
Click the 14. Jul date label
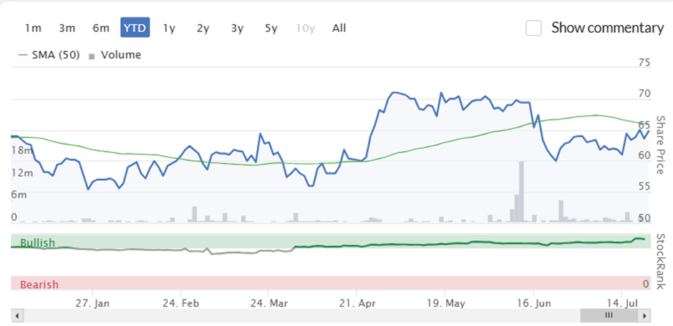tap(622, 303)
